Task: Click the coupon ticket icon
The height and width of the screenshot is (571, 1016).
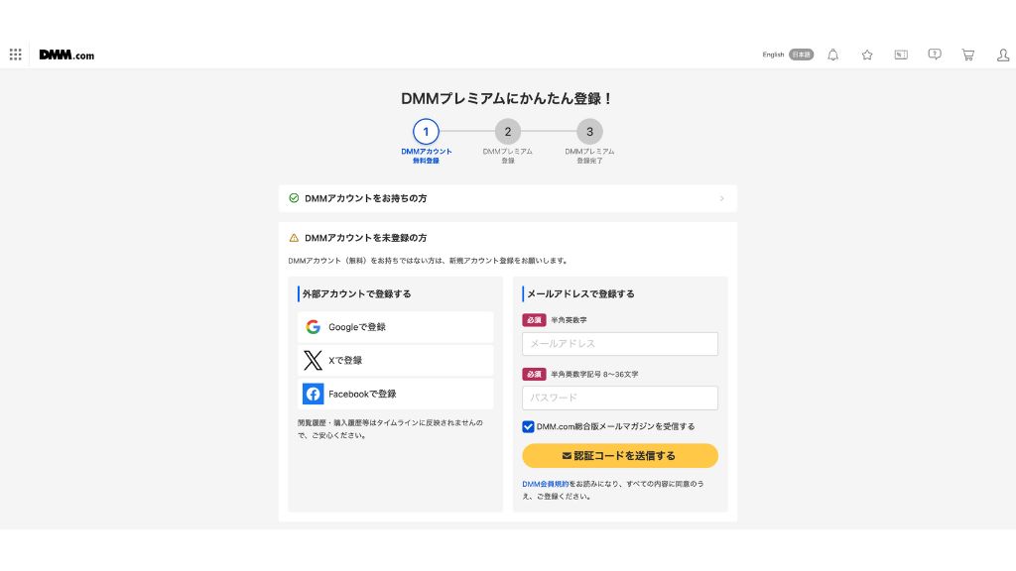Action: point(901,55)
